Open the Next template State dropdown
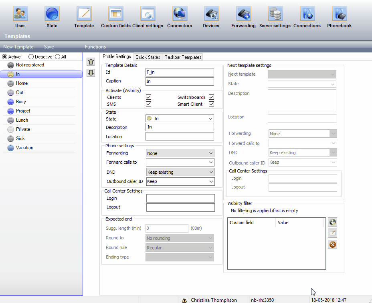The image size is (372, 303). click(x=302, y=84)
